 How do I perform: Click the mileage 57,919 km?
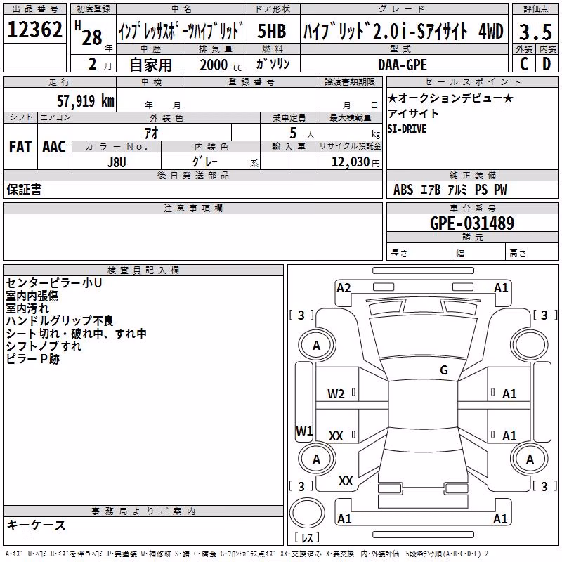pyautogui.click(x=86, y=100)
